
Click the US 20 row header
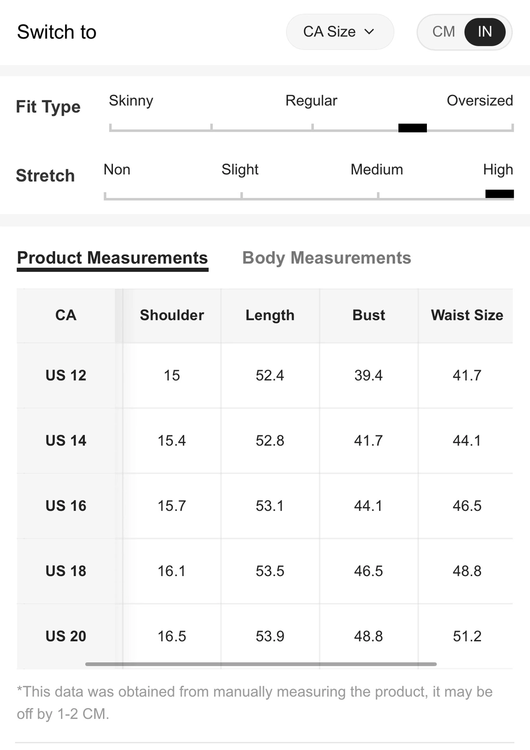(66, 636)
